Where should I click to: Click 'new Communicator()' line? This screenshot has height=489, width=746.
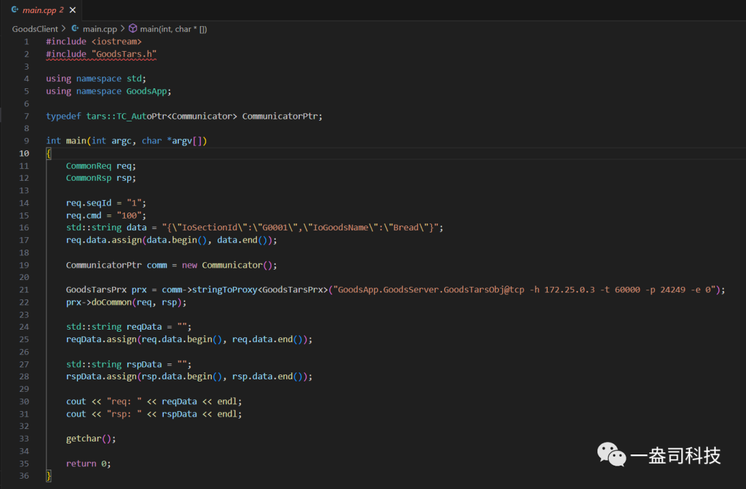click(171, 265)
